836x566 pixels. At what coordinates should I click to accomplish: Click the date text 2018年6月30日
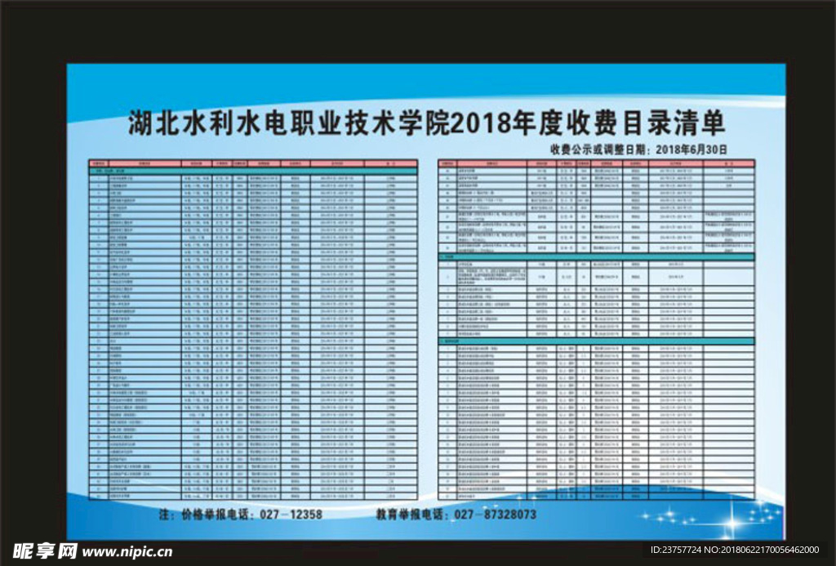point(691,149)
